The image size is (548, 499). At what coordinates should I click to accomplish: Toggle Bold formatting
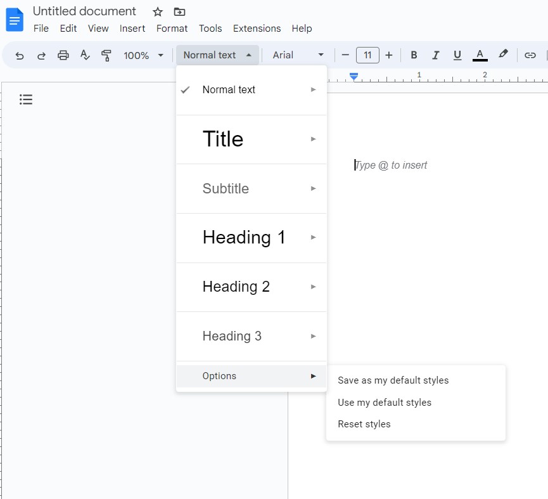(x=414, y=55)
